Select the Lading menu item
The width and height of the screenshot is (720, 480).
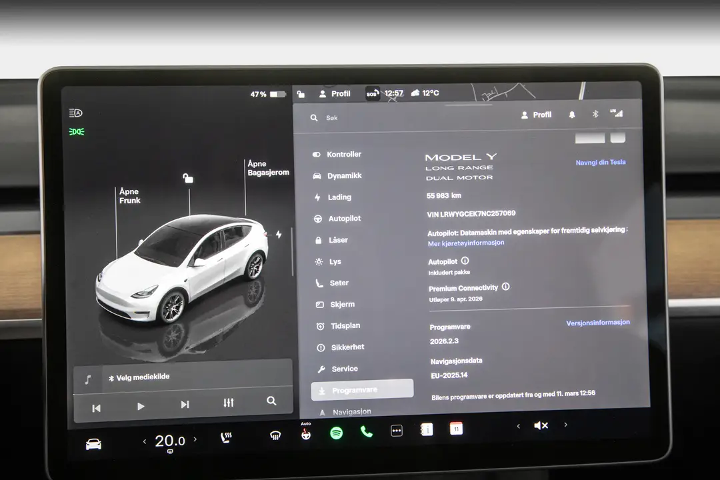333,197
